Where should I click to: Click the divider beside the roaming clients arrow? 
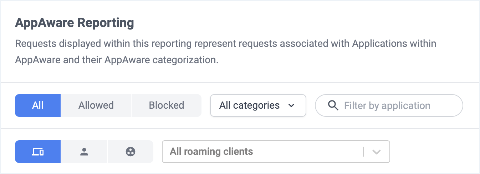(x=363, y=152)
